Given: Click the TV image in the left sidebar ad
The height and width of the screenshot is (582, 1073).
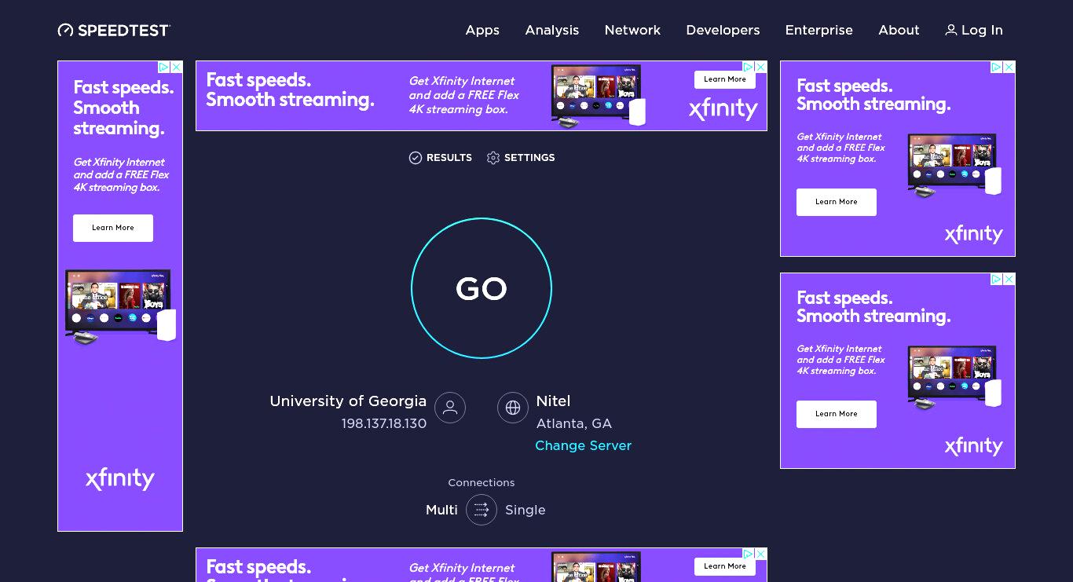Looking at the screenshot, I should tap(120, 307).
